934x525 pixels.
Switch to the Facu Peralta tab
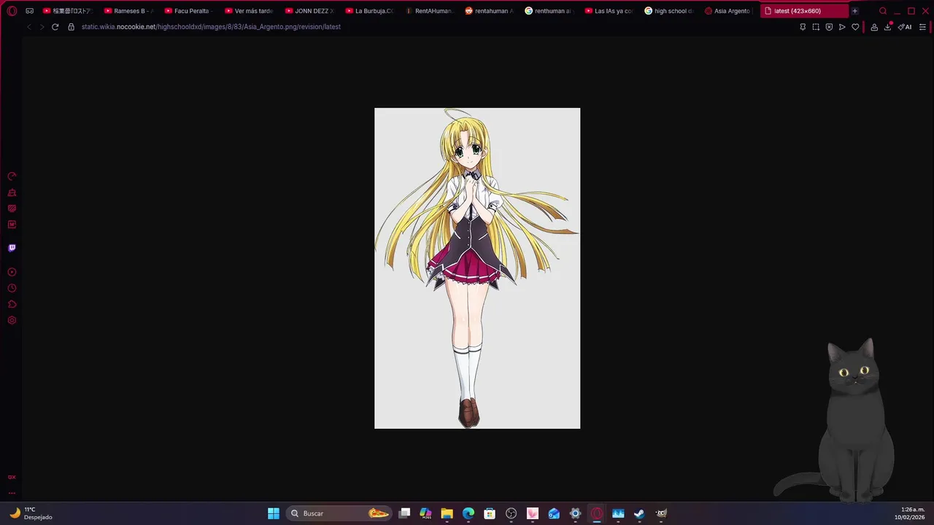point(188,11)
